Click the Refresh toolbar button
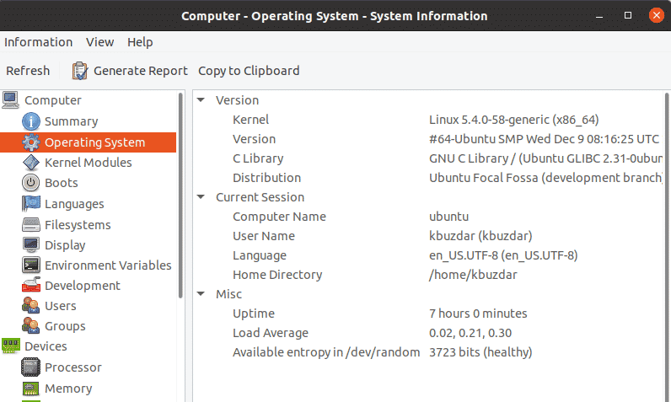The width and height of the screenshot is (671, 402). (28, 71)
